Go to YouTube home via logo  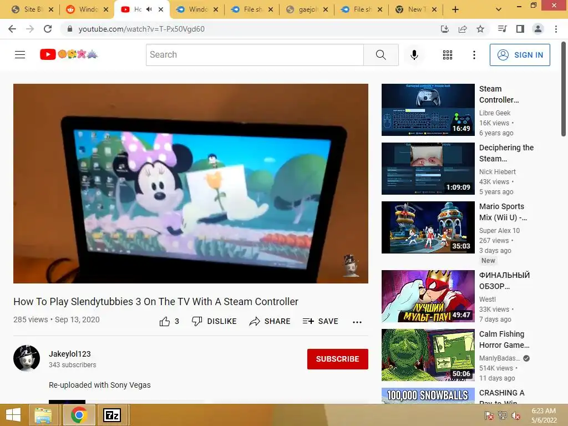[x=69, y=54]
